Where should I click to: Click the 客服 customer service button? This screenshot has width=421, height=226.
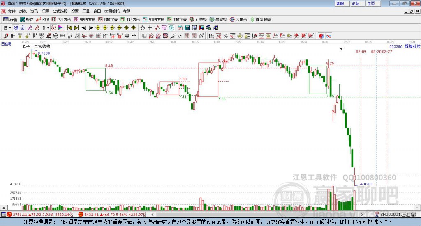tap(342, 3)
